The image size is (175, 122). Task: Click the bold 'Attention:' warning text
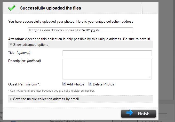16,39
